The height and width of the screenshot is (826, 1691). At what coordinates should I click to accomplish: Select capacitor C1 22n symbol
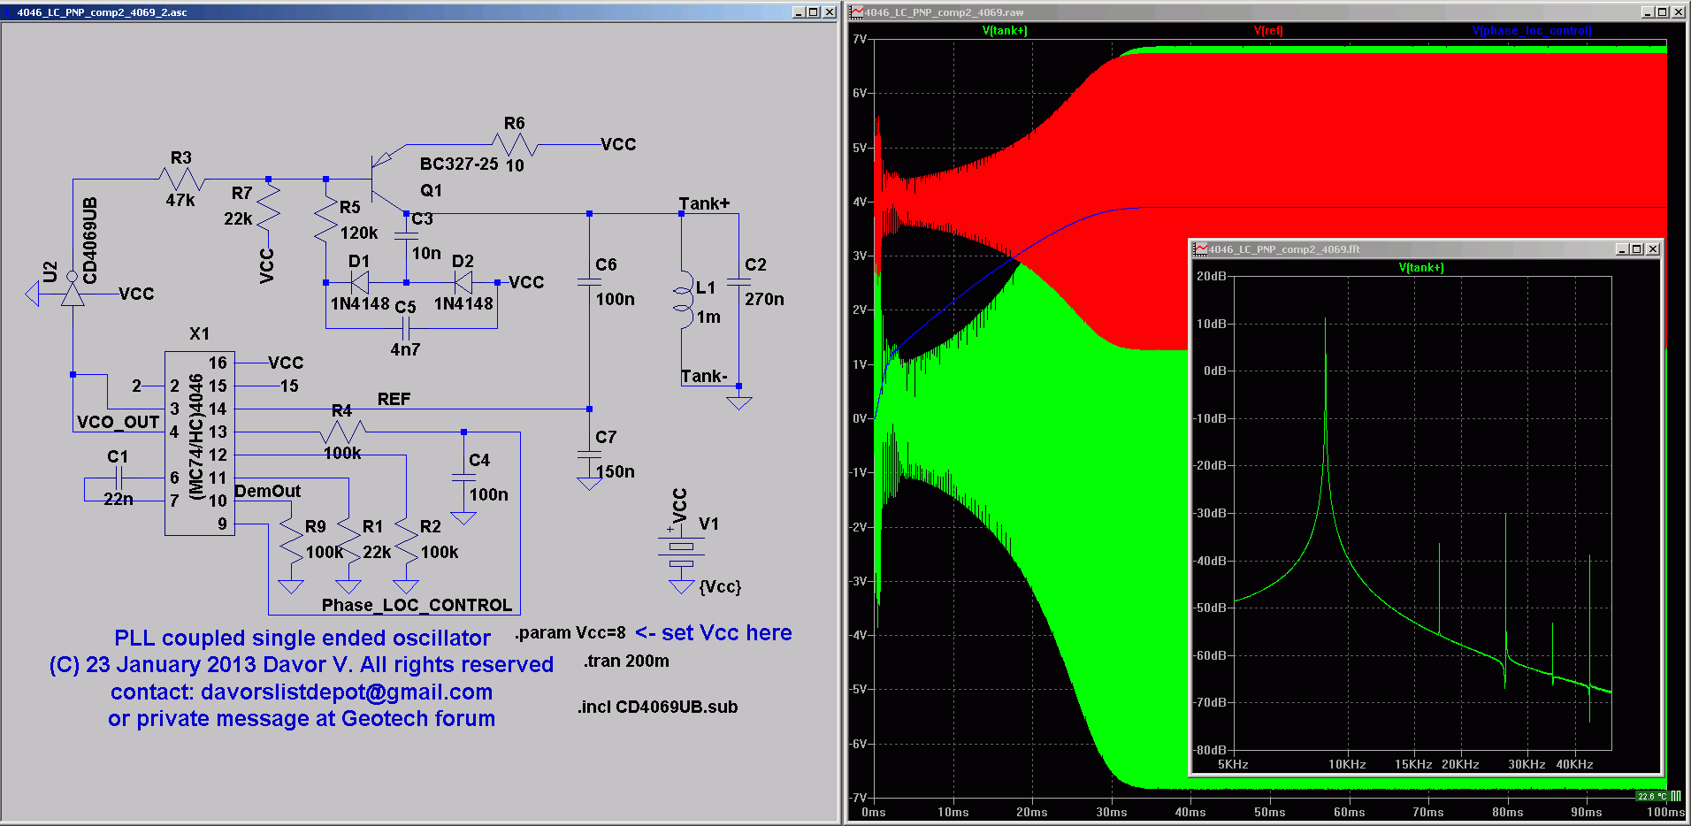pos(119,478)
